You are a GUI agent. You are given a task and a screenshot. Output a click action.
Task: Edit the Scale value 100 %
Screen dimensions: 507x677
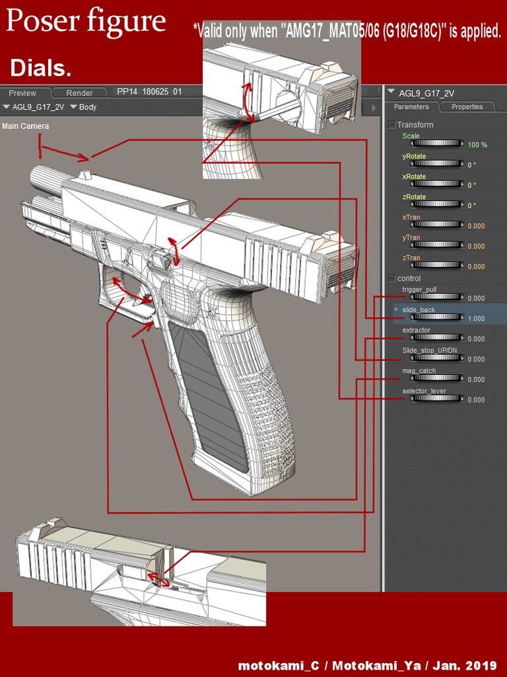(x=477, y=145)
